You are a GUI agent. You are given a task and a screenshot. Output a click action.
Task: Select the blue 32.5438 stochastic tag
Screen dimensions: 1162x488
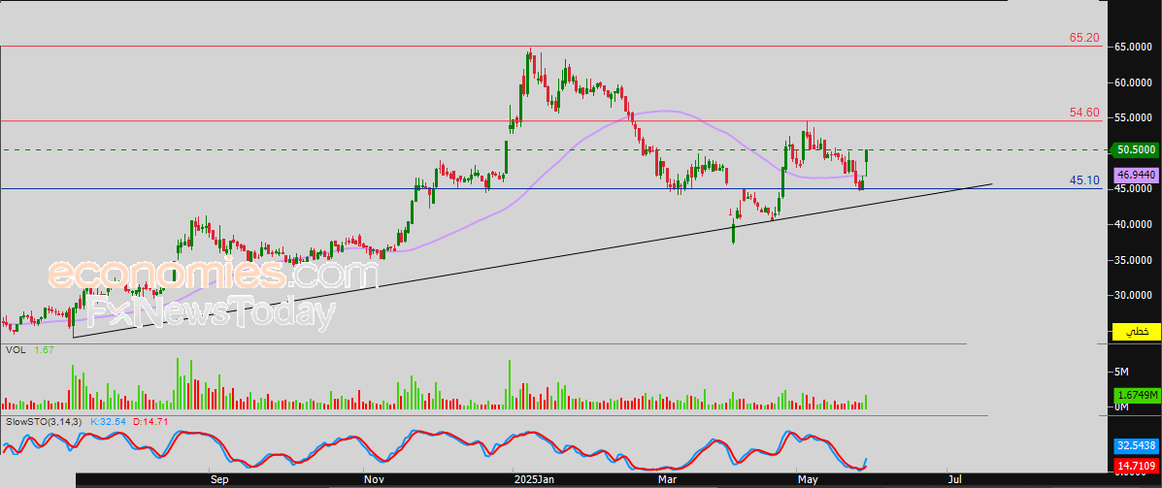(x=1136, y=447)
